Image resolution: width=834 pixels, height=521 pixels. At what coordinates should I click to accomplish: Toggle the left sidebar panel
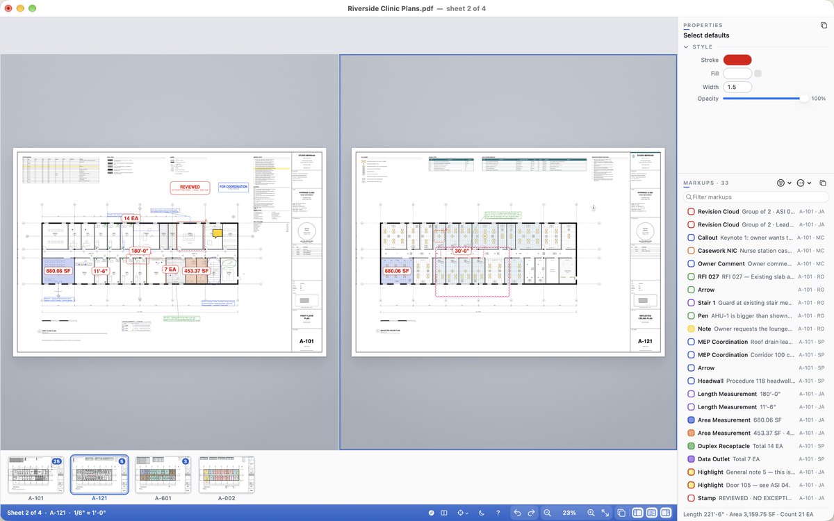pyautogui.click(x=637, y=513)
